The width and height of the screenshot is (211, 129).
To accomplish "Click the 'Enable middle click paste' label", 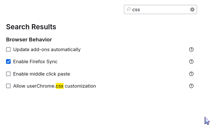I will pos(42,74).
